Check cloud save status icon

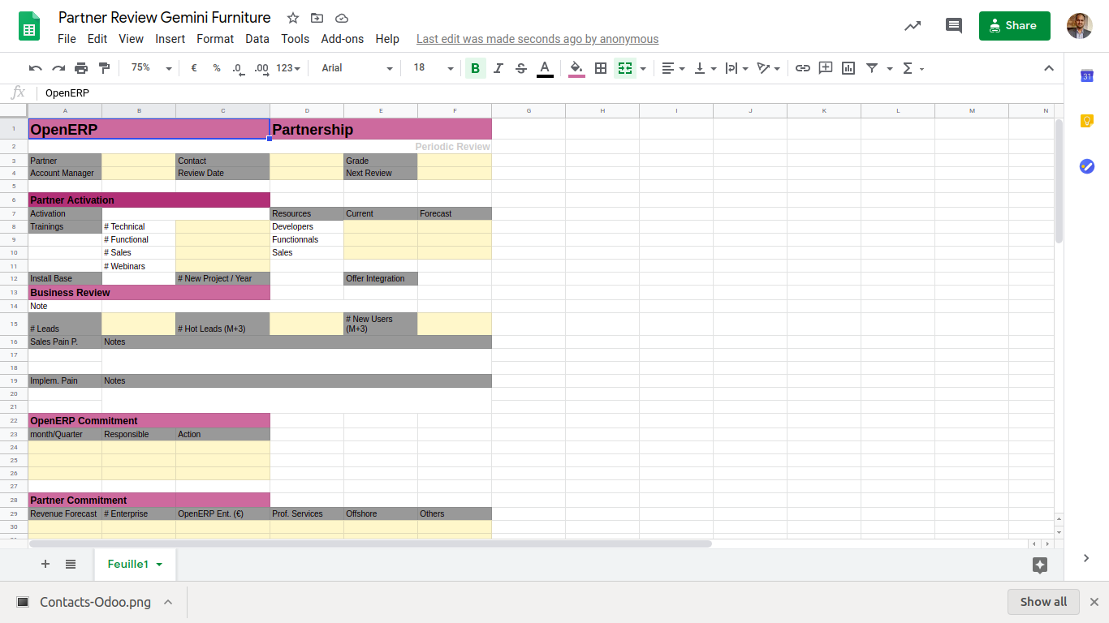341,18
